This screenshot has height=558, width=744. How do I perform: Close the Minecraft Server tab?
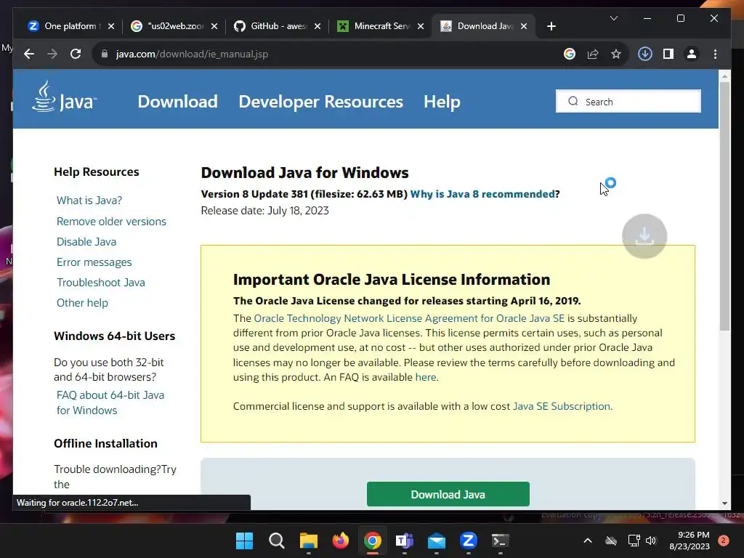pyautogui.click(x=421, y=26)
